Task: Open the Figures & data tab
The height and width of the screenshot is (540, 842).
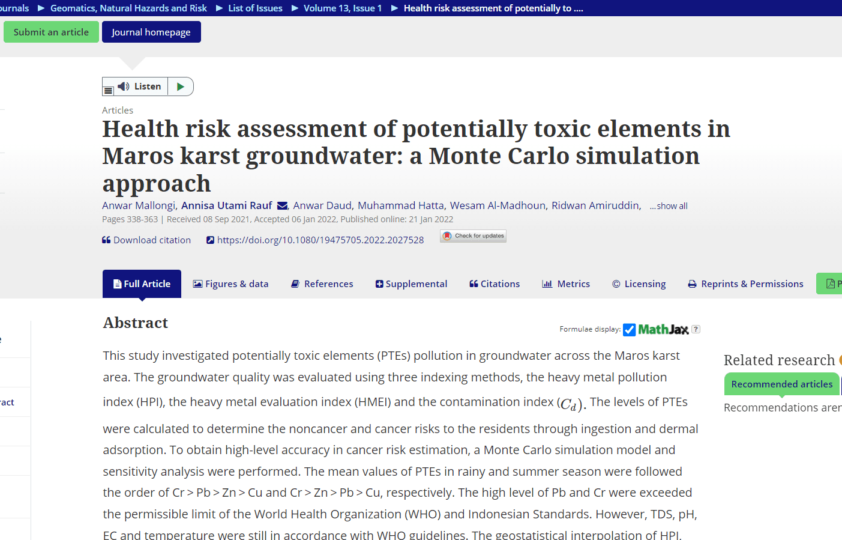Action: [x=230, y=284]
